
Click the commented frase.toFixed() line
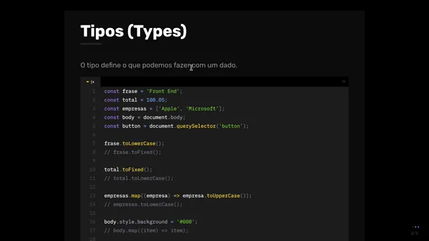133,152
